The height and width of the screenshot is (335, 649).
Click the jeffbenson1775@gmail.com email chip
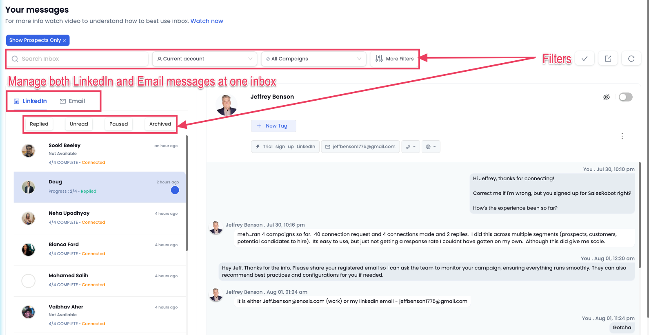pos(360,147)
